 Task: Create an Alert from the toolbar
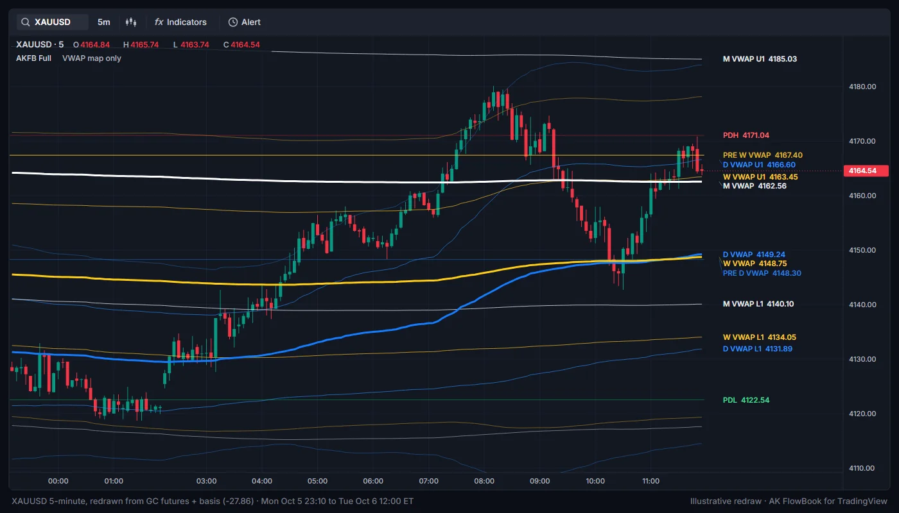coord(245,22)
